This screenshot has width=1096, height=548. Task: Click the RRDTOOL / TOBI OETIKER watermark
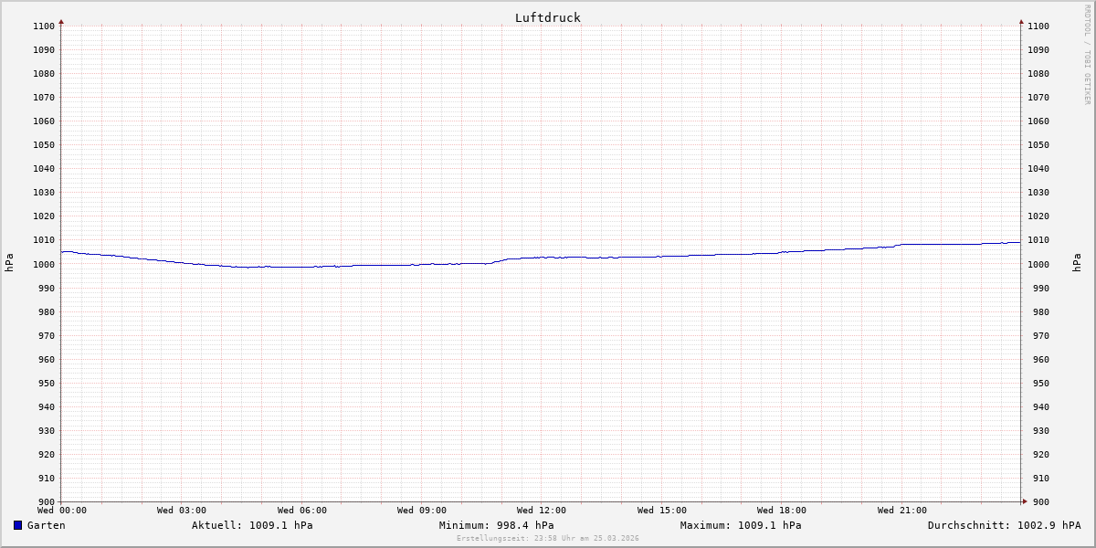(x=1087, y=55)
